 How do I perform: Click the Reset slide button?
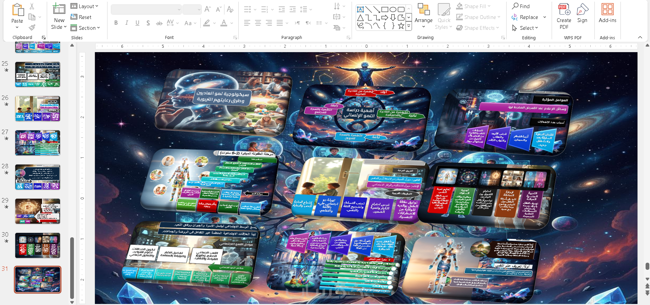81,17
